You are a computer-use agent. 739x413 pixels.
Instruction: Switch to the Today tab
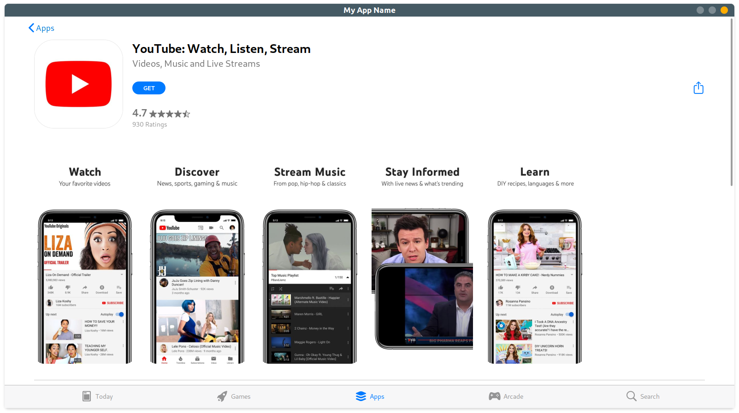coord(98,396)
